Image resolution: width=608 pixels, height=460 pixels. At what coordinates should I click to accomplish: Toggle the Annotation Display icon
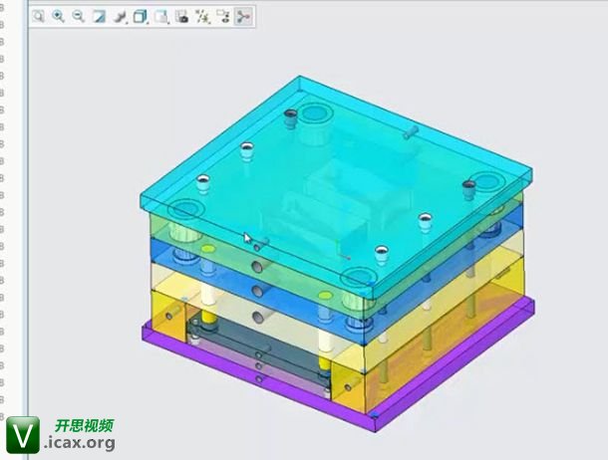[x=223, y=17]
